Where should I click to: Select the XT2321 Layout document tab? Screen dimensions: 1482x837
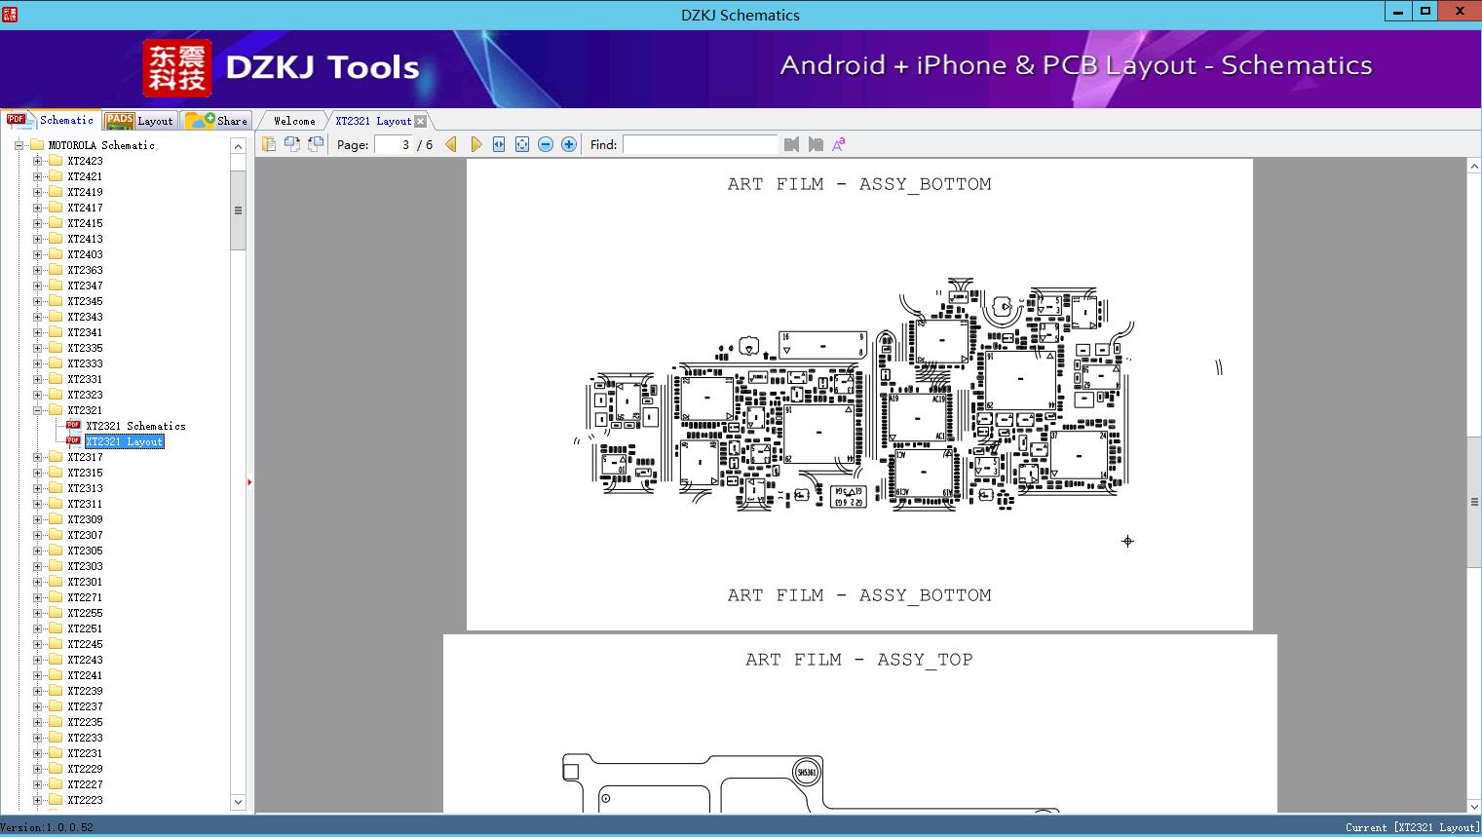point(373,121)
